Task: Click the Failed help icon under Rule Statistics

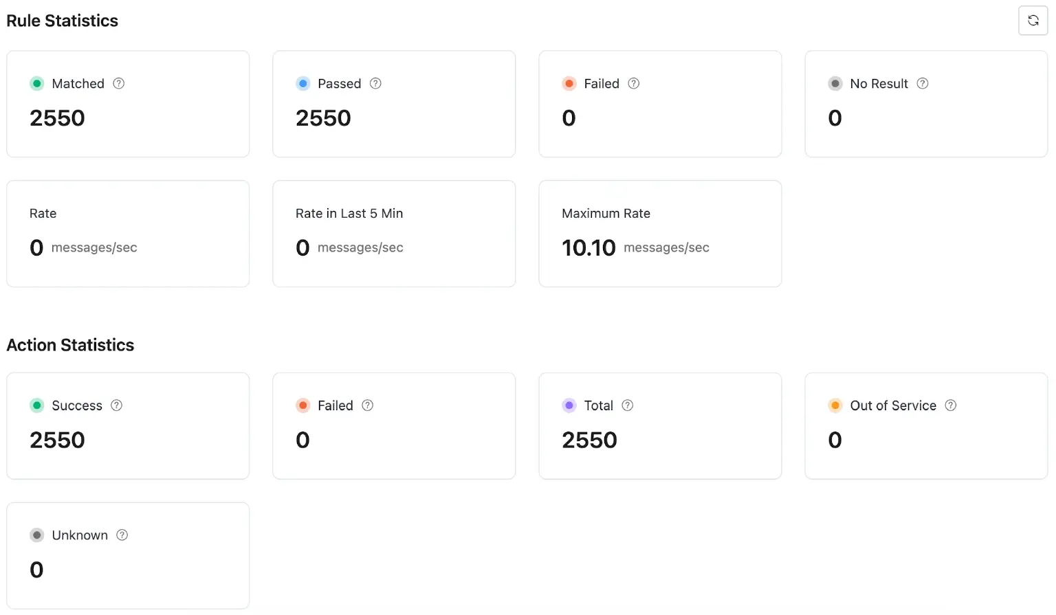Action: [633, 83]
